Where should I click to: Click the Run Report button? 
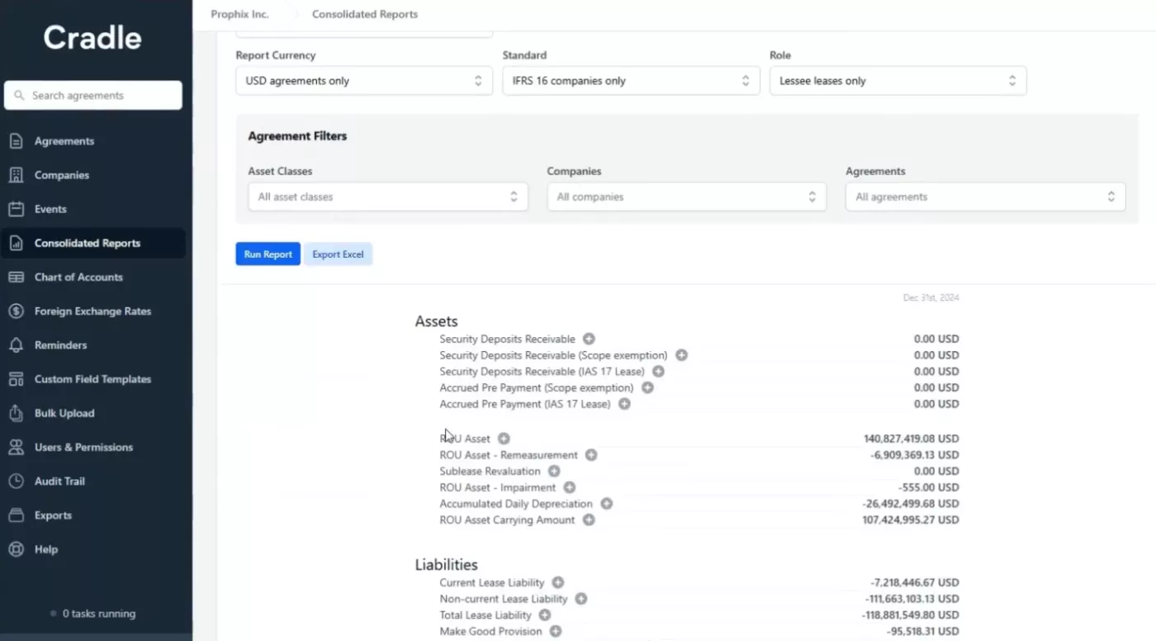point(268,254)
